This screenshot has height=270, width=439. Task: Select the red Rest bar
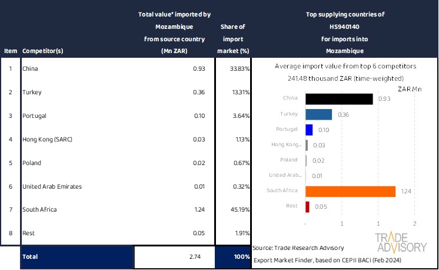click(x=308, y=206)
